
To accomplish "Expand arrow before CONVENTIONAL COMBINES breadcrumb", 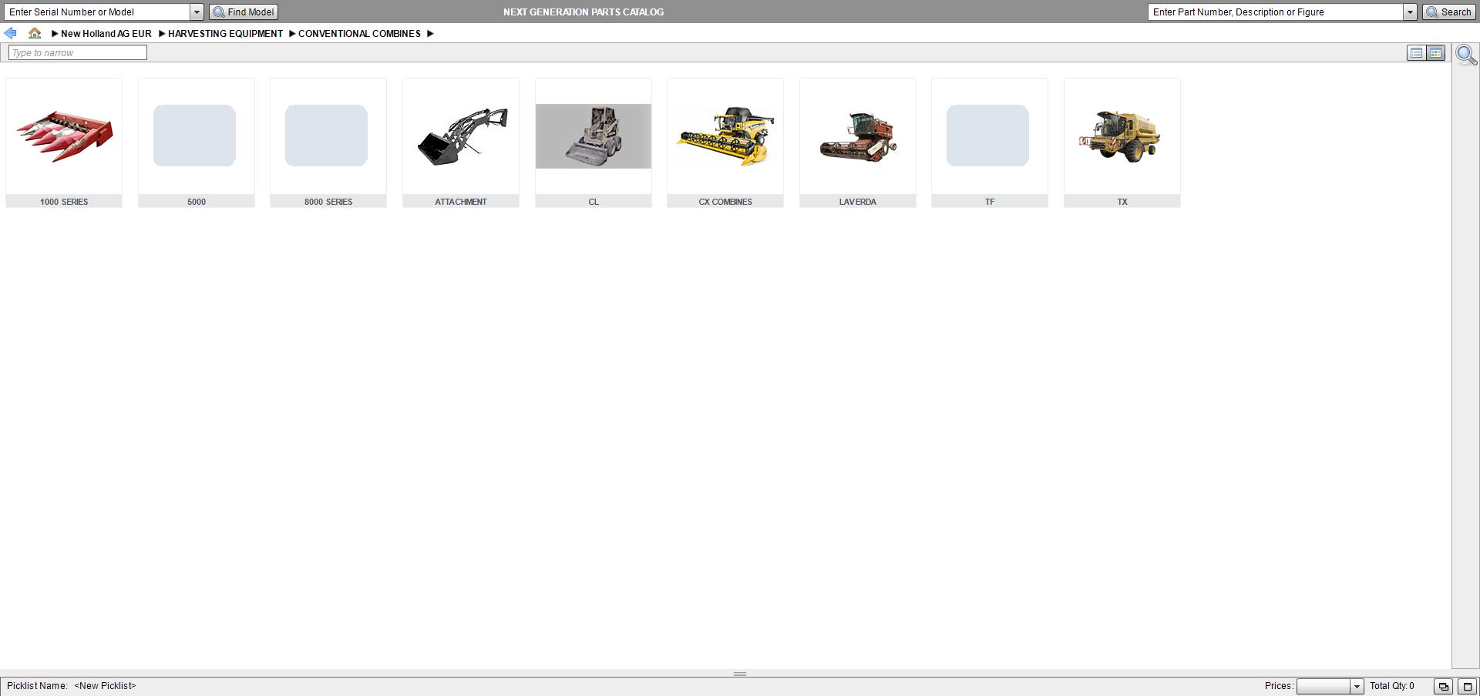I will pyautogui.click(x=292, y=34).
